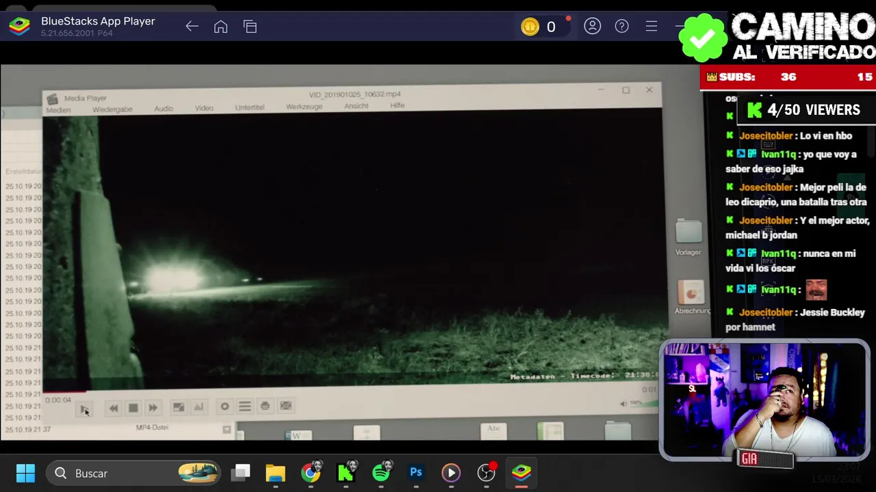Screen dimensions: 876x492
Task: Click the MP4-Datei label
Action: (x=152, y=427)
